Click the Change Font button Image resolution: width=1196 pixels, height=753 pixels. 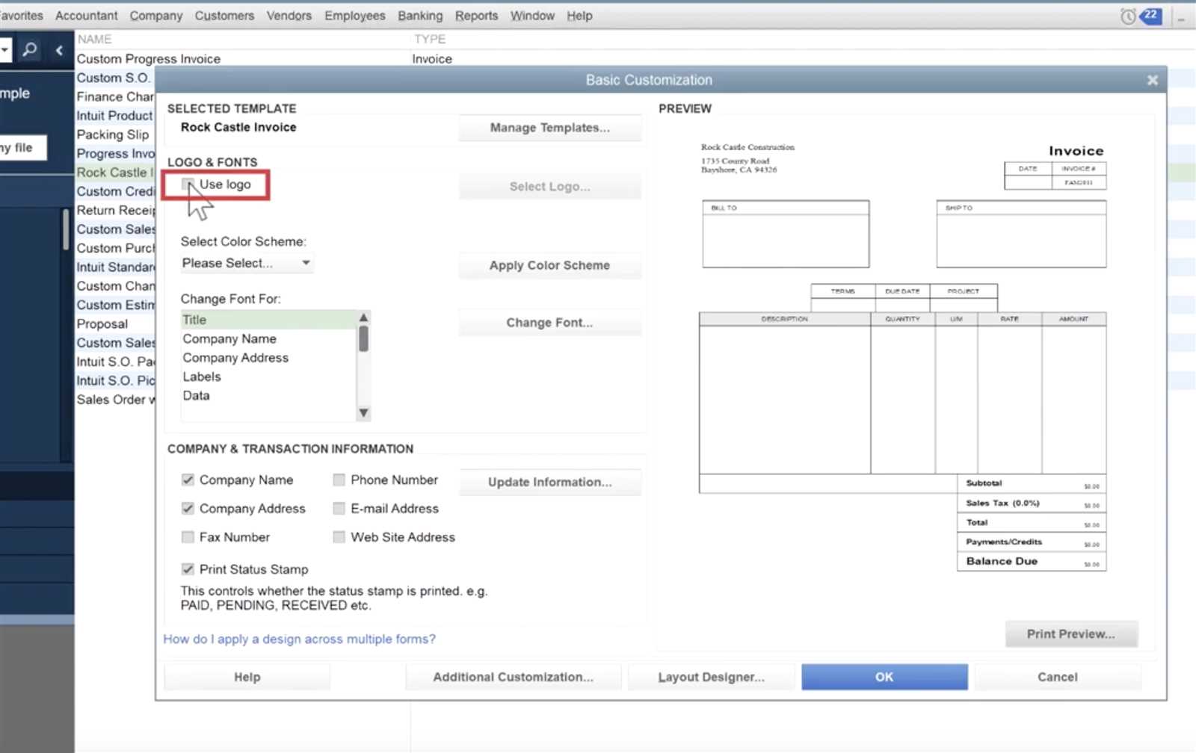[x=549, y=323]
